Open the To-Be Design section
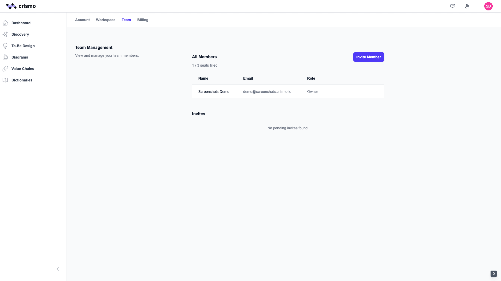This screenshot has height=281, width=501. (x=23, y=46)
